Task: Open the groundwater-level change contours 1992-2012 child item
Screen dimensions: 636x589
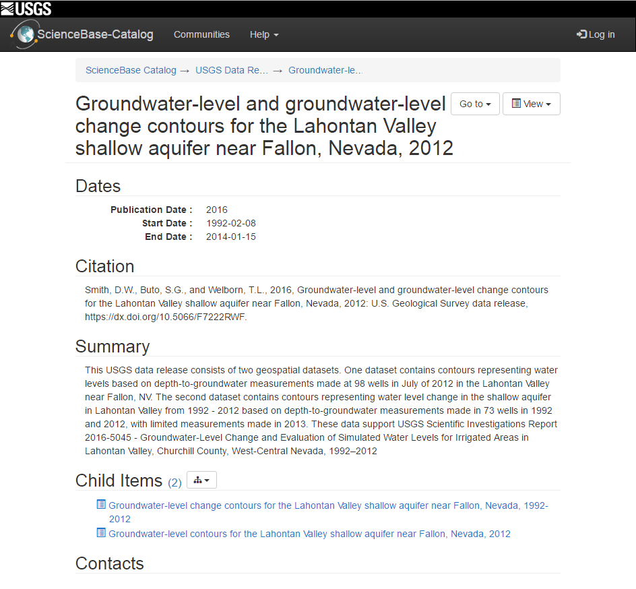Action: pos(328,505)
